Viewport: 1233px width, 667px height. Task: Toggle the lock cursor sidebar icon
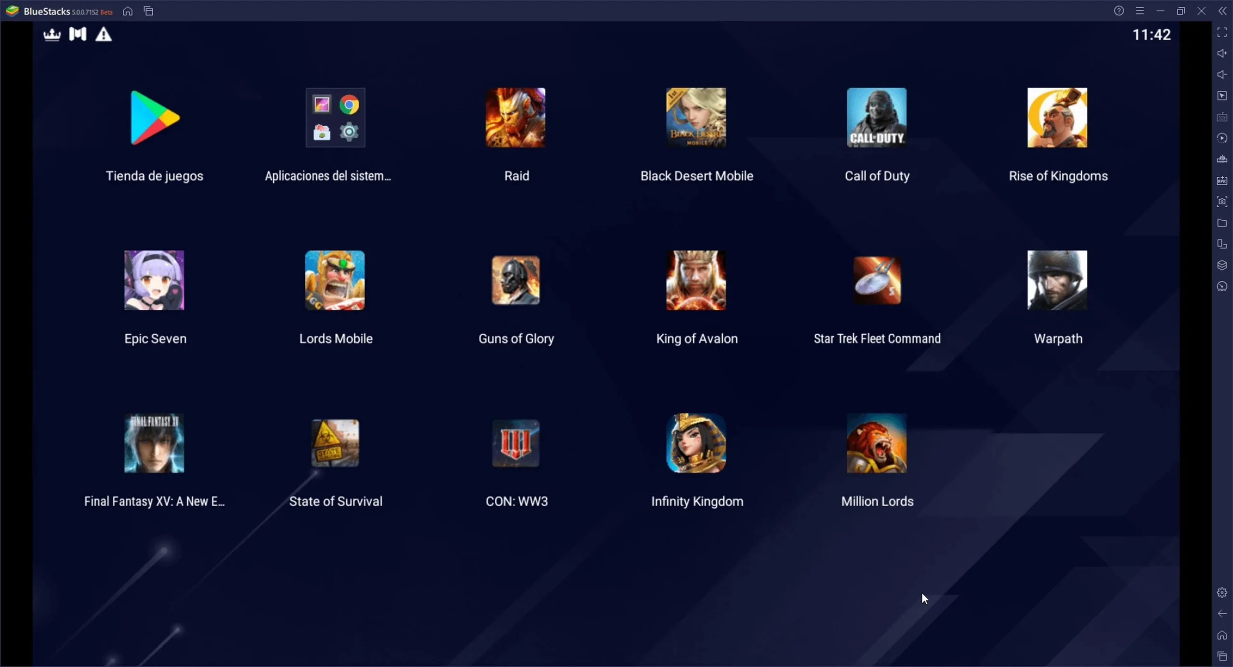click(1222, 96)
